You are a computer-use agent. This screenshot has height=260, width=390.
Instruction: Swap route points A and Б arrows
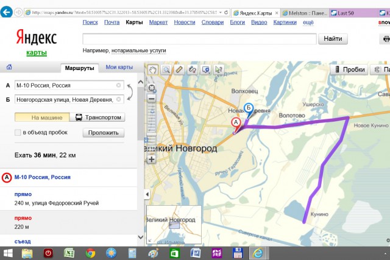point(130,92)
